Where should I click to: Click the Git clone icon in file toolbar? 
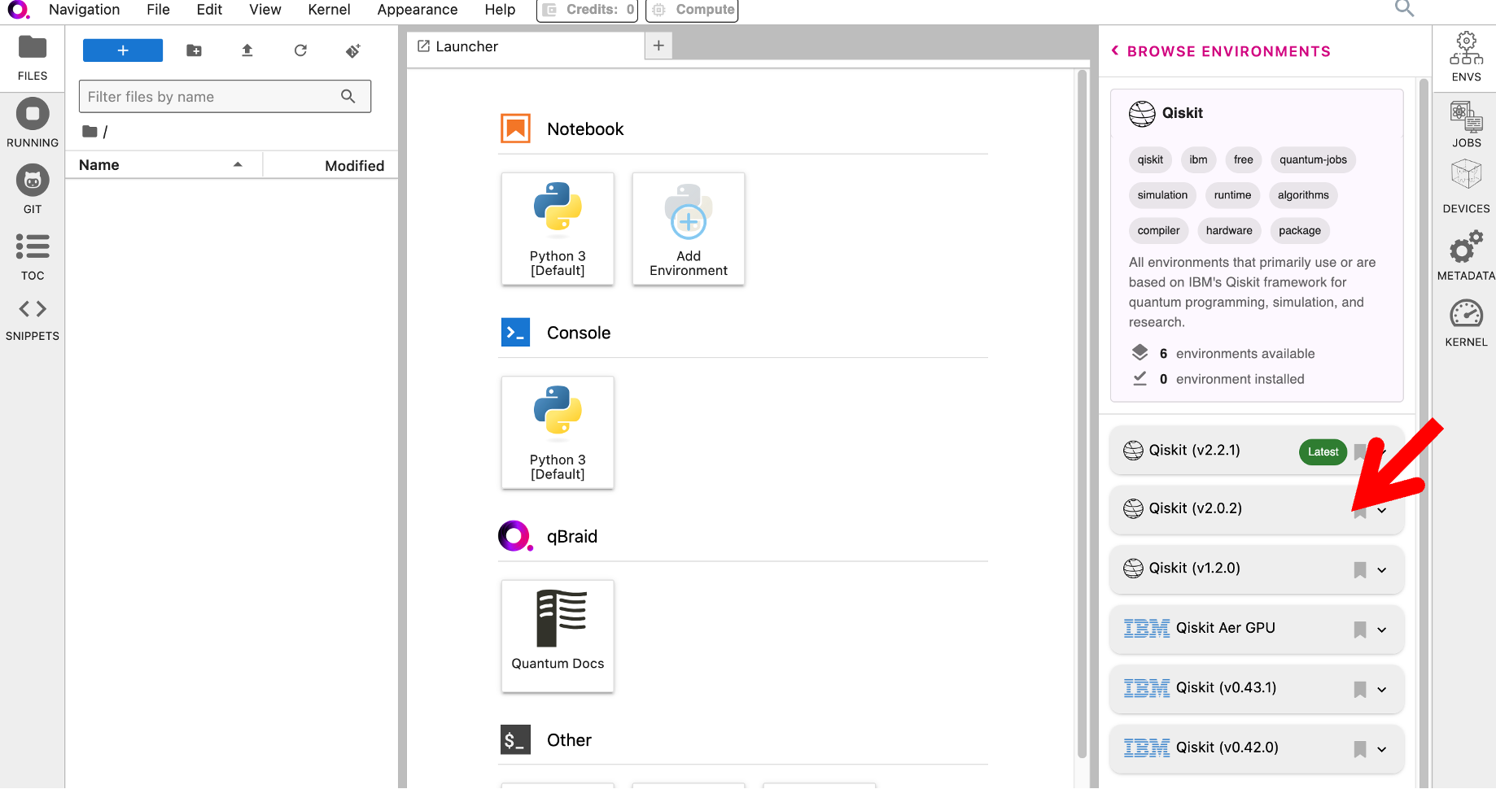point(353,50)
